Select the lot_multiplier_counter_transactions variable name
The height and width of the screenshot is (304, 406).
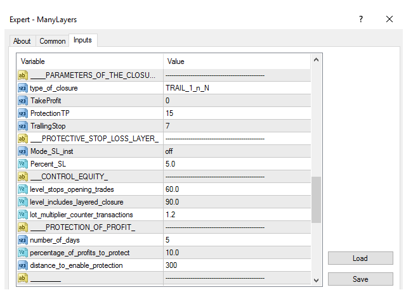(x=81, y=215)
